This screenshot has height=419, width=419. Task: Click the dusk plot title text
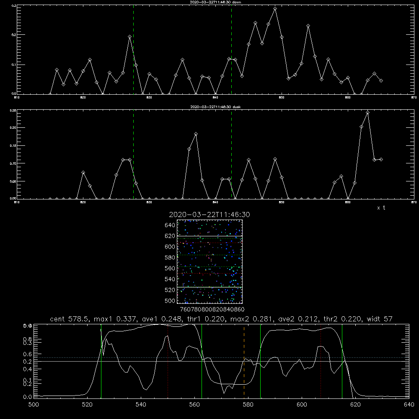[x=216, y=107]
